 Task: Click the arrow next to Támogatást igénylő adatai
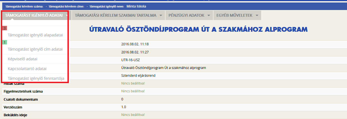click(67, 16)
